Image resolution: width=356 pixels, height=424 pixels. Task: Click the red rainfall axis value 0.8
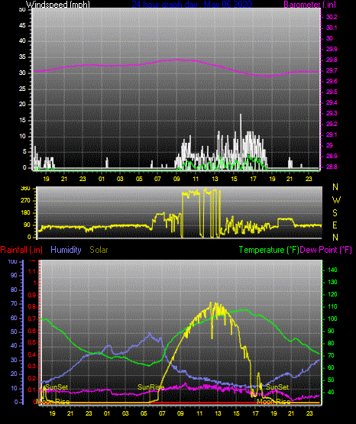pos(31,307)
